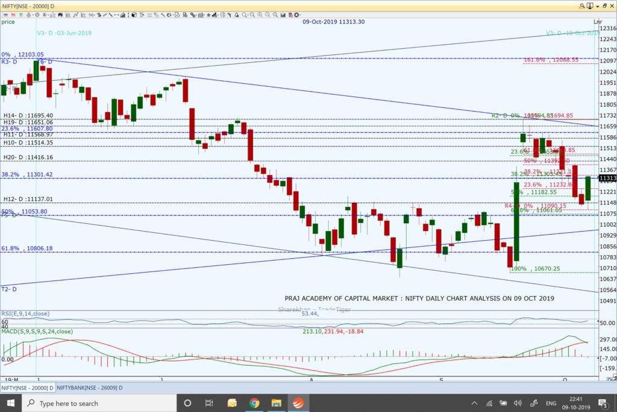Switch to NIFTYBANK[NSE - 26009] D tab
Screen dimensions: 617x412
[x=89, y=388]
